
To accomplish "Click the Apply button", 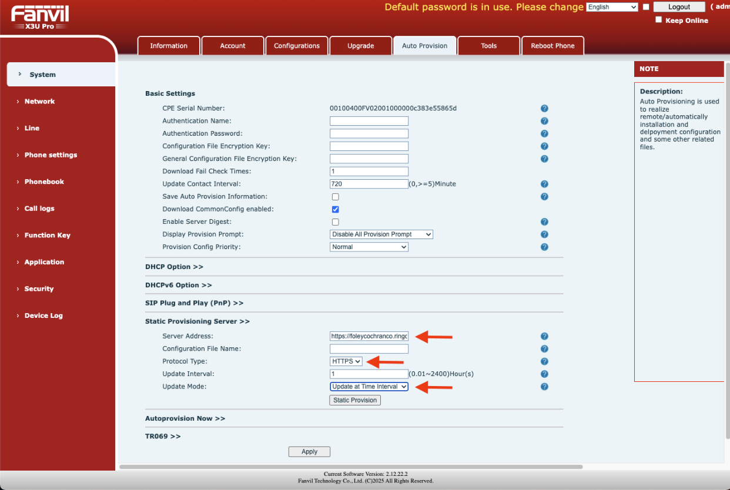I will pos(309,451).
